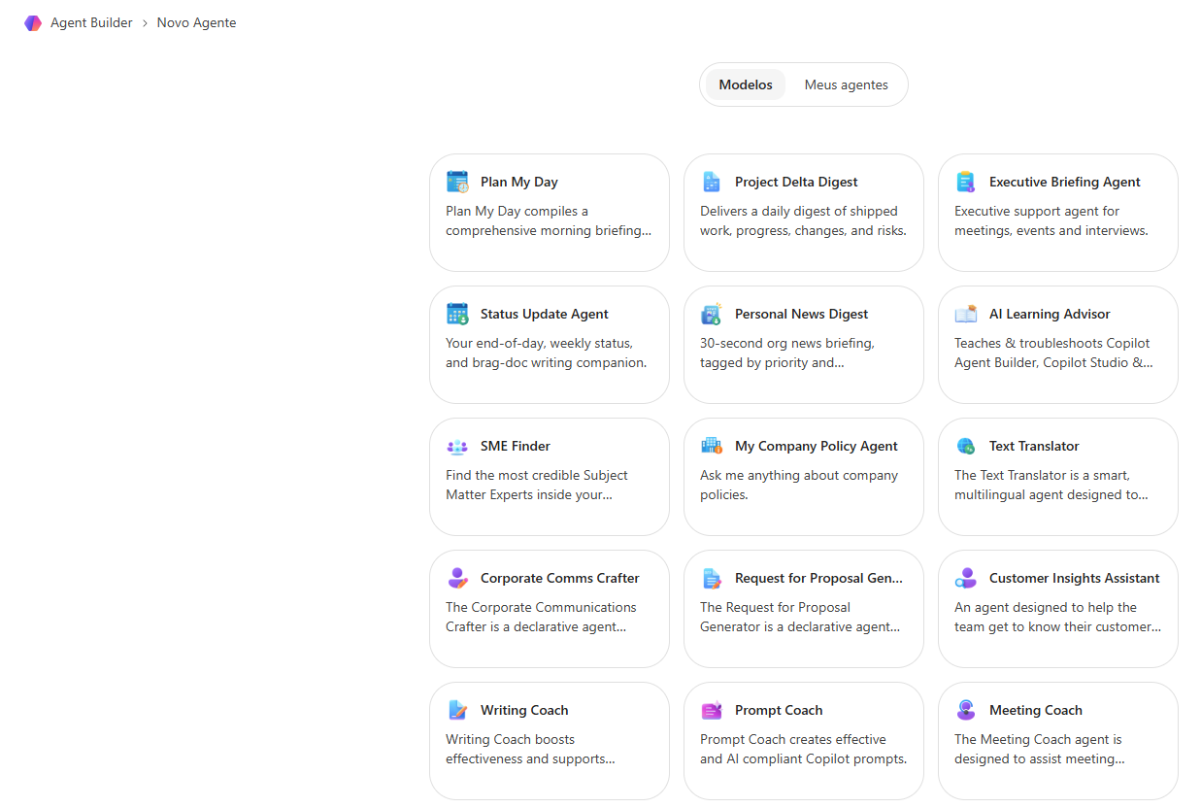Click the Writing Coach pencil icon
Screen dimensions: 1201x808
(x=457, y=710)
